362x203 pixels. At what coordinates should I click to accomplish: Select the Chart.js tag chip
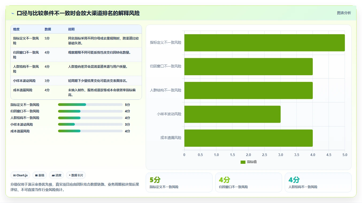pos(21,175)
